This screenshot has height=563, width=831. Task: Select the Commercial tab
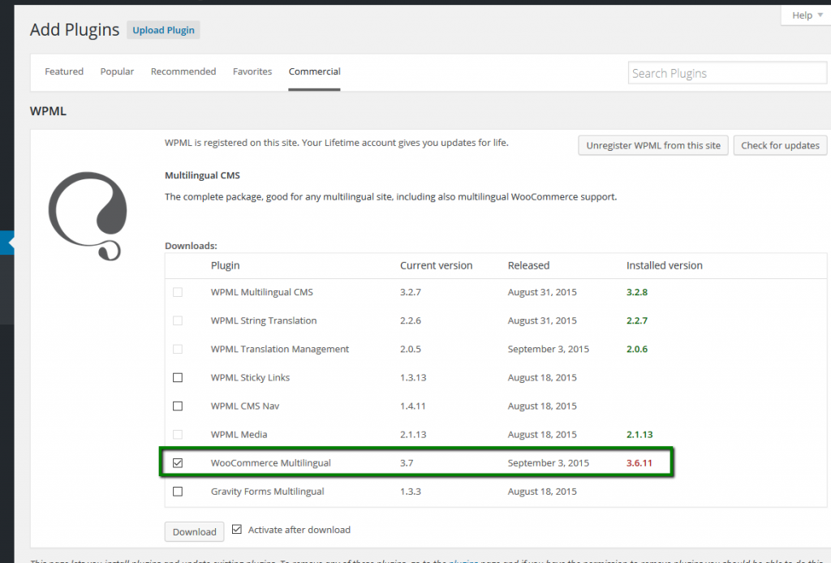314,71
